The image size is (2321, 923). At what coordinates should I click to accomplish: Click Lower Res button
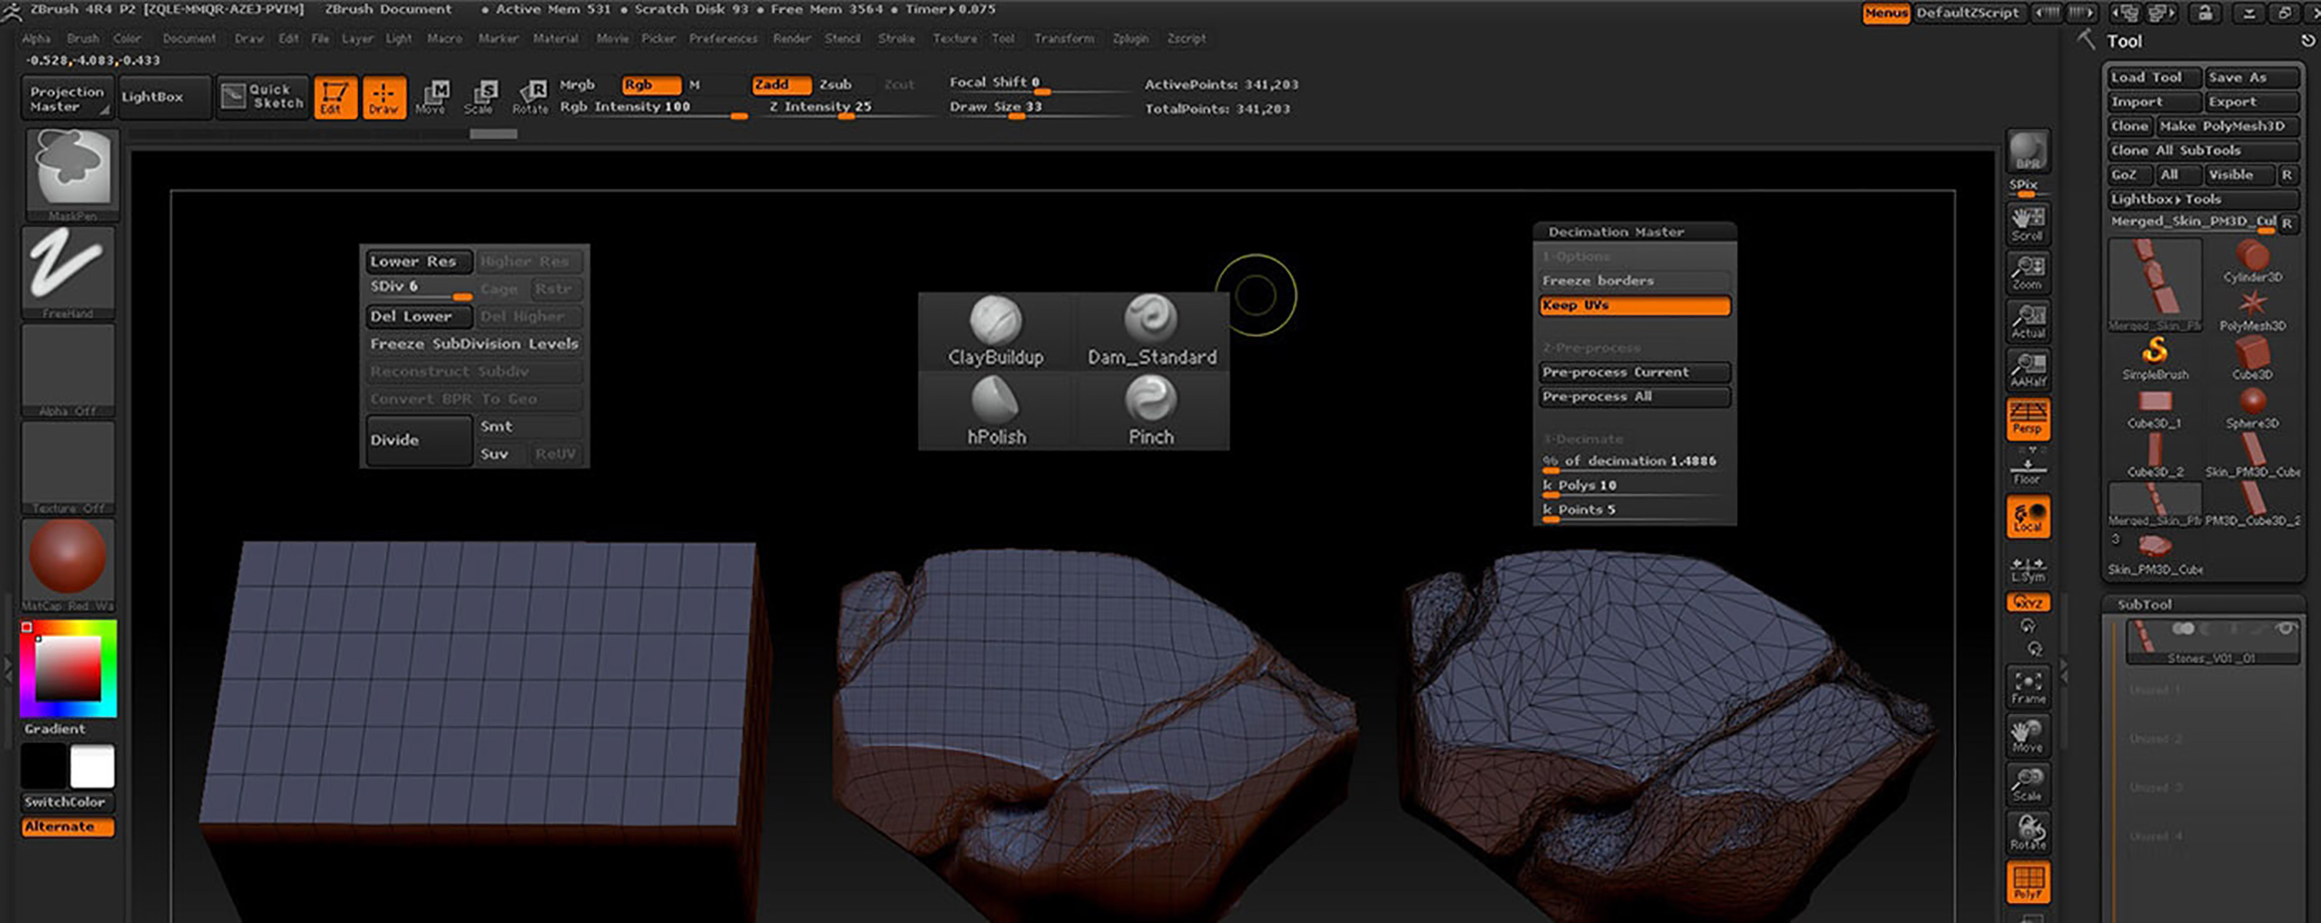[418, 262]
